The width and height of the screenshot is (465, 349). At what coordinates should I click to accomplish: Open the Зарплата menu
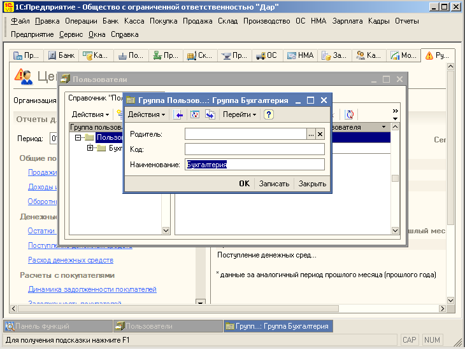point(347,21)
